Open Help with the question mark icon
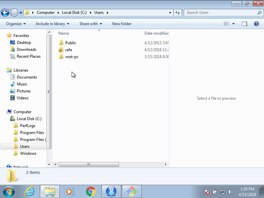264x198 pixels. [256, 24]
